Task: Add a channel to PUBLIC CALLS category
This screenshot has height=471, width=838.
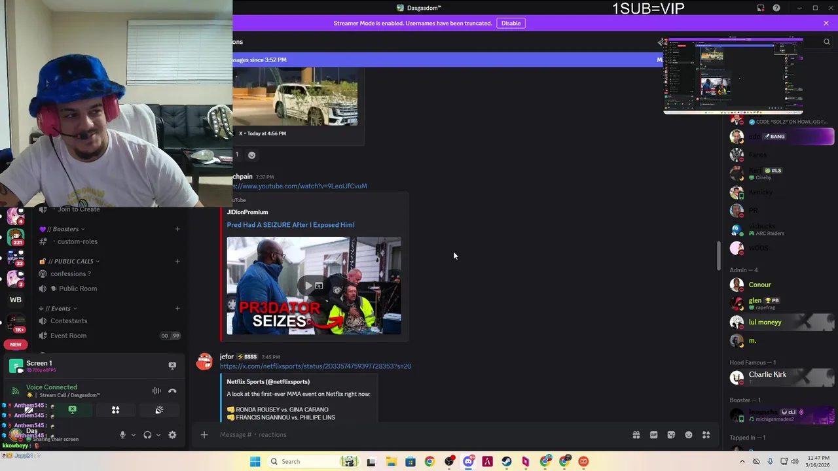Action: point(177,261)
